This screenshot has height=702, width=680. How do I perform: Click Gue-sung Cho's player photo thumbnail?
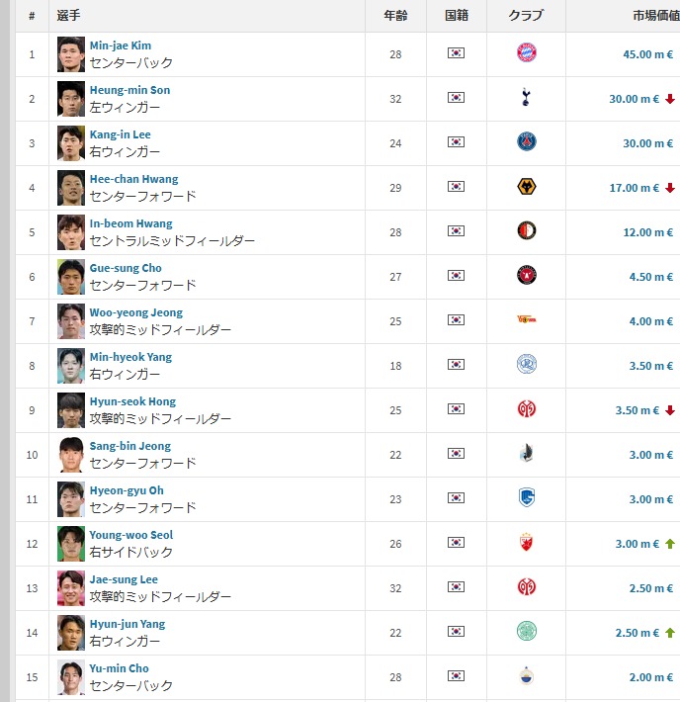pyautogui.click(x=71, y=277)
